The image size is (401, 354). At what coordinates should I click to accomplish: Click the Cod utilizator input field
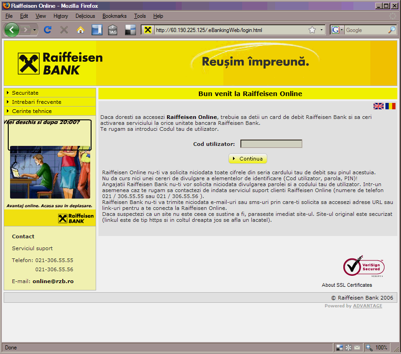(x=271, y=144)
